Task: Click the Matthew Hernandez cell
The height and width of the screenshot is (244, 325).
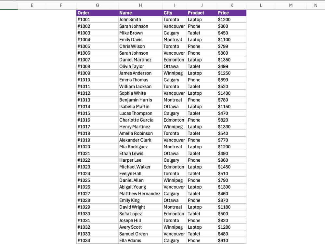Action: pos(140,193)
